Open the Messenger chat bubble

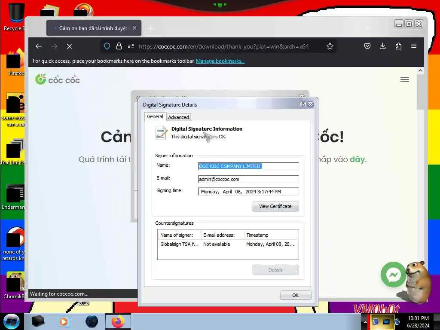point(393,275)
